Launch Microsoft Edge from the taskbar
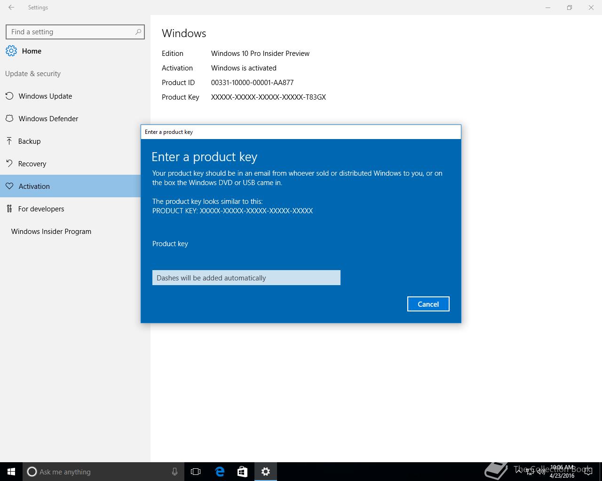The image size is (602, 481). point(220,472)
